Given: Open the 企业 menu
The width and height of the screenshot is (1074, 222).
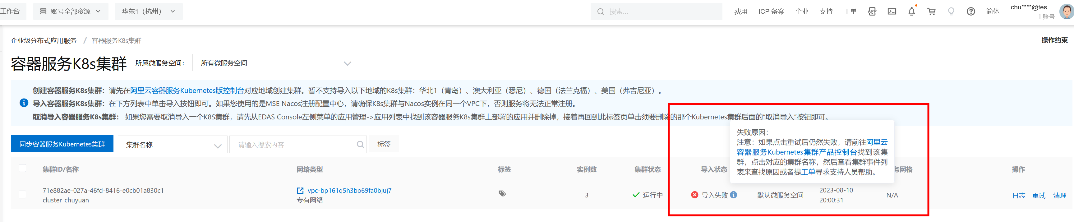Looking at the screenshot, I should click(802, 12).
